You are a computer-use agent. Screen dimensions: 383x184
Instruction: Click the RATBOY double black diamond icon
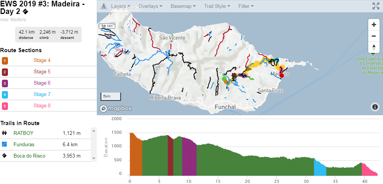pos(5,133)
